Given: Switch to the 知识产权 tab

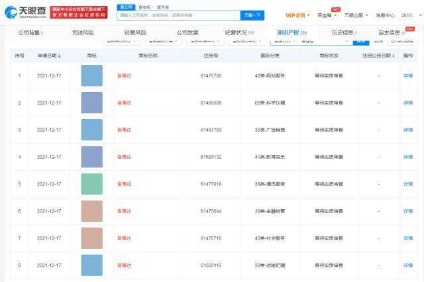Looking at the screenshot, I should (291, 32).
